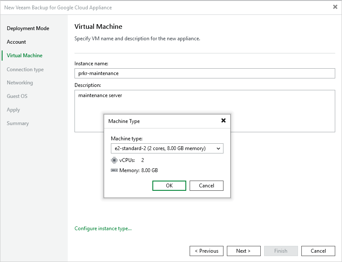342x262 pixels.
Task: Click the Specify VM name subtitle text
Action: click(137, 39)
